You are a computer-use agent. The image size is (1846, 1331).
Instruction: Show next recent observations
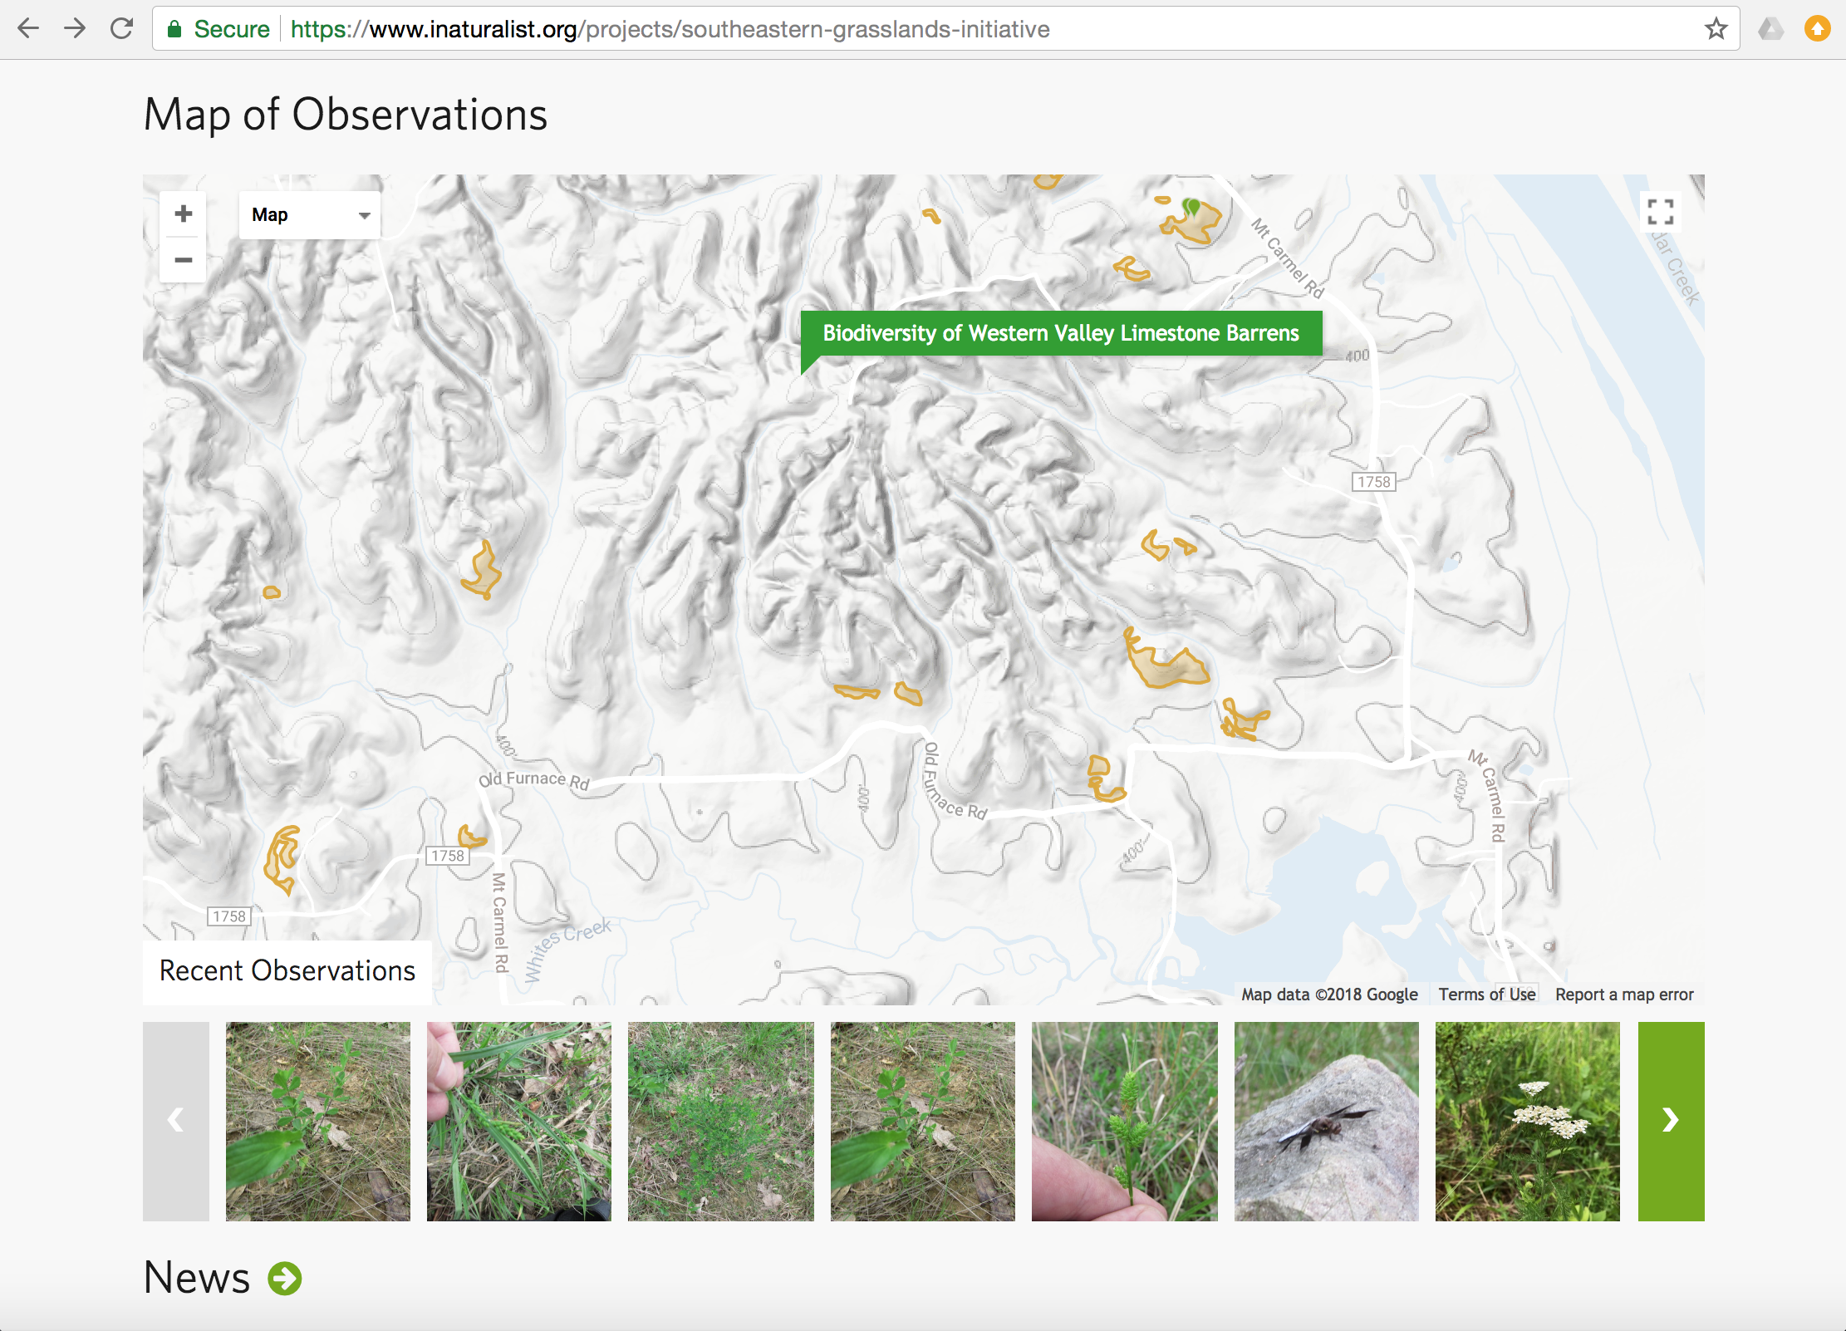tap(1670, 1121)
